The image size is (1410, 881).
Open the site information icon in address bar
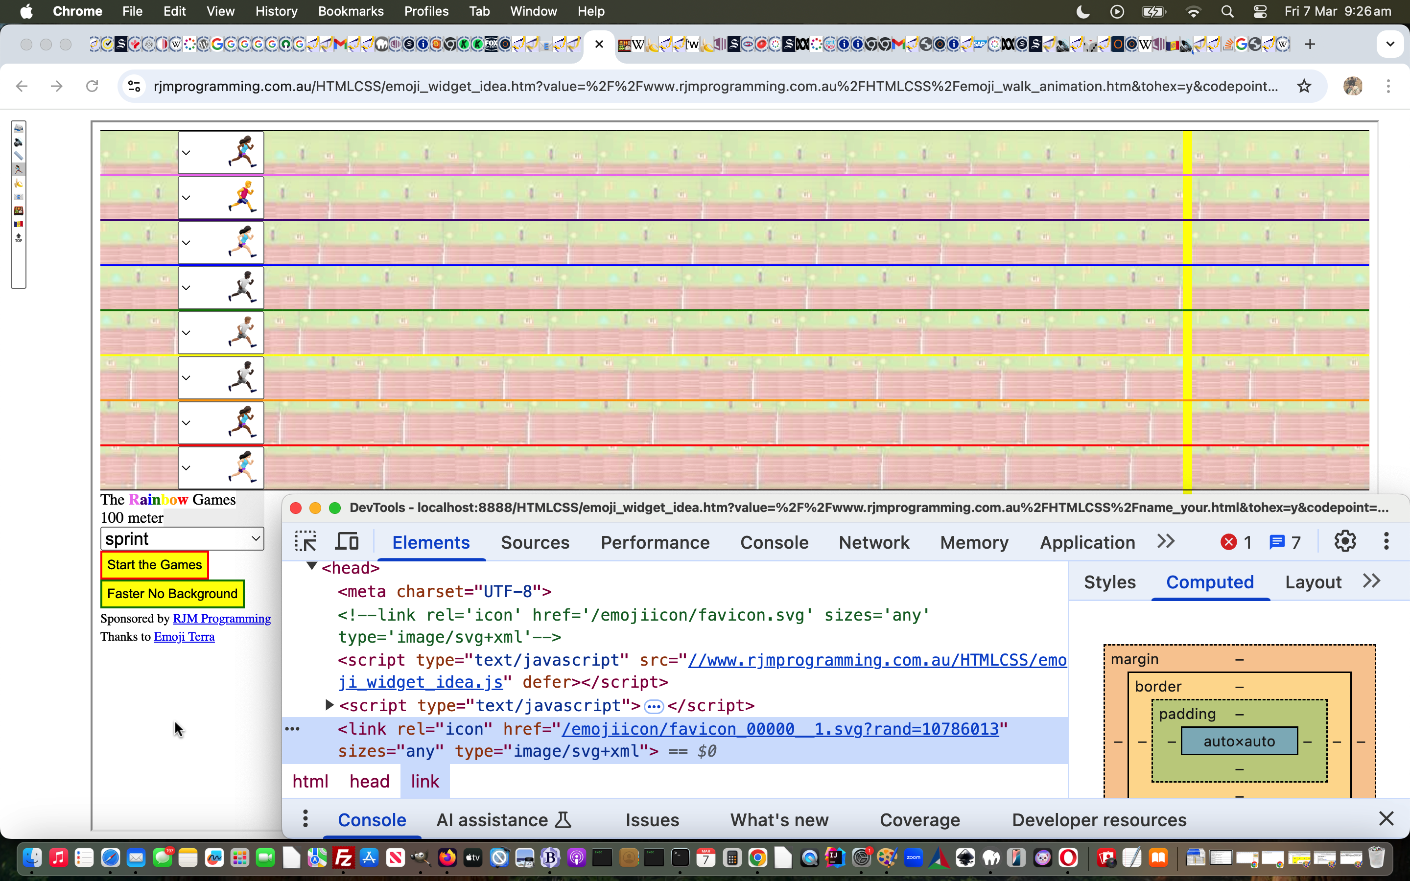click(x=134, y=86)
